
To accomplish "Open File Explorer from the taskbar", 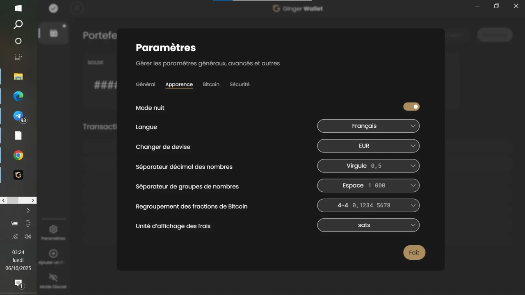I will pos(18,77).
